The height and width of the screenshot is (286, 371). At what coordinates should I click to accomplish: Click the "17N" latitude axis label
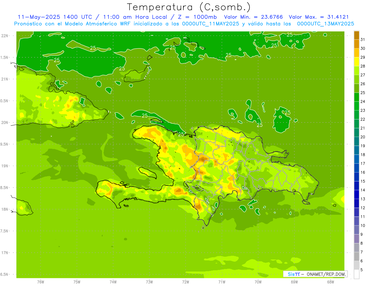[x=5, y=253]
